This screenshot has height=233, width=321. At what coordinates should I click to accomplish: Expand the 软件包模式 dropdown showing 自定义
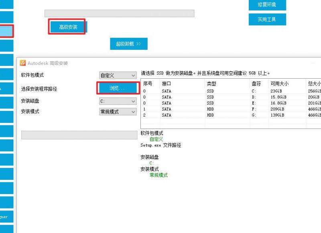tap(118, 75)
